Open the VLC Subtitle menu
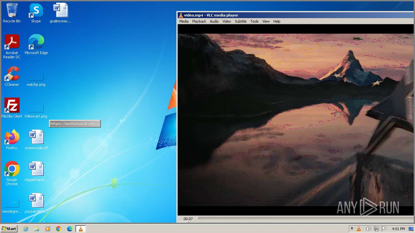Image resolution: width=415 pixels, height=233 pixels. (x=241, y=21)
